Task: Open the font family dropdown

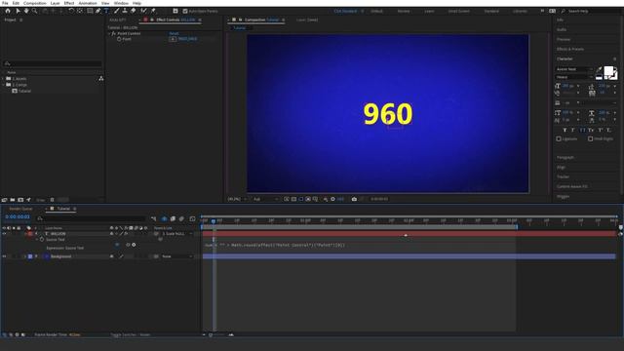Action: click(x=574, y=69)
